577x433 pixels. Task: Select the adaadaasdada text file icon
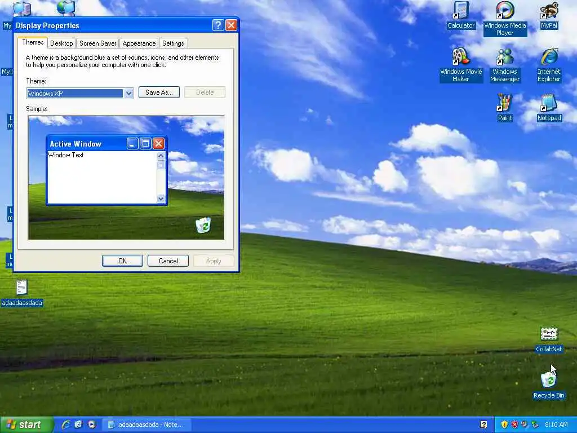click(22, 293)
